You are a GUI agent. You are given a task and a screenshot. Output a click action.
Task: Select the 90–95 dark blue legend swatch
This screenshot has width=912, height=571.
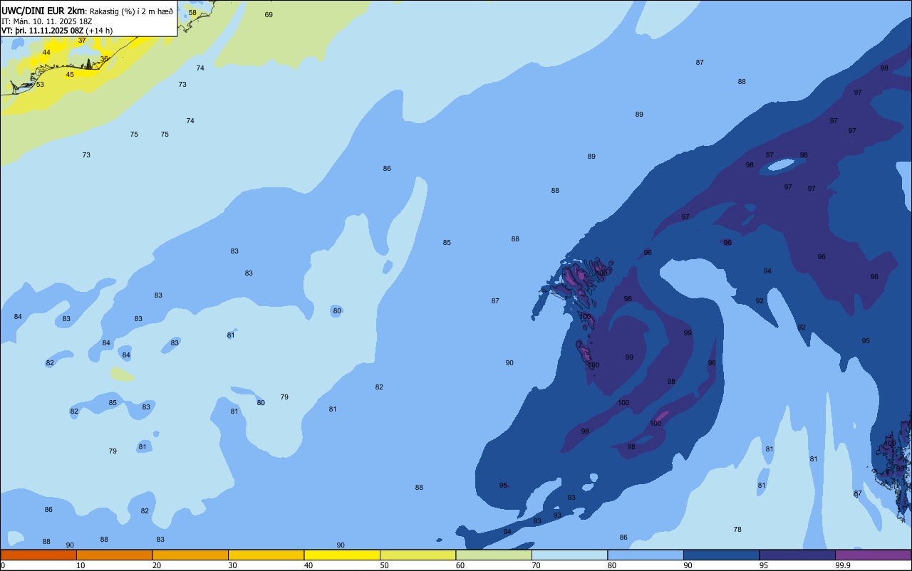(x=721, y=555)
